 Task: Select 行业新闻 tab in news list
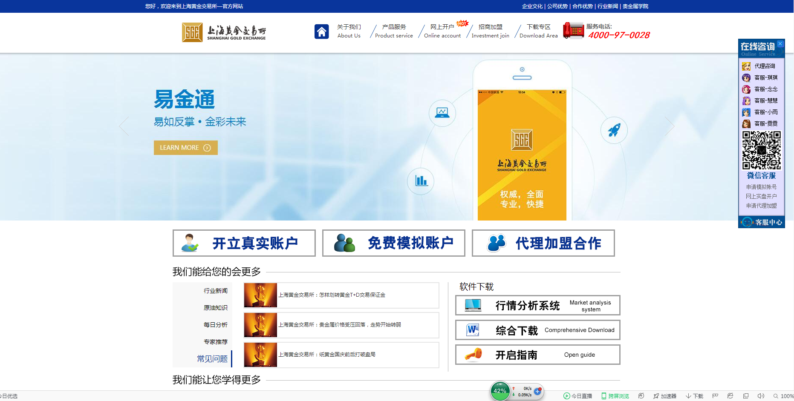pyautogui.click(x=216, y=291)
